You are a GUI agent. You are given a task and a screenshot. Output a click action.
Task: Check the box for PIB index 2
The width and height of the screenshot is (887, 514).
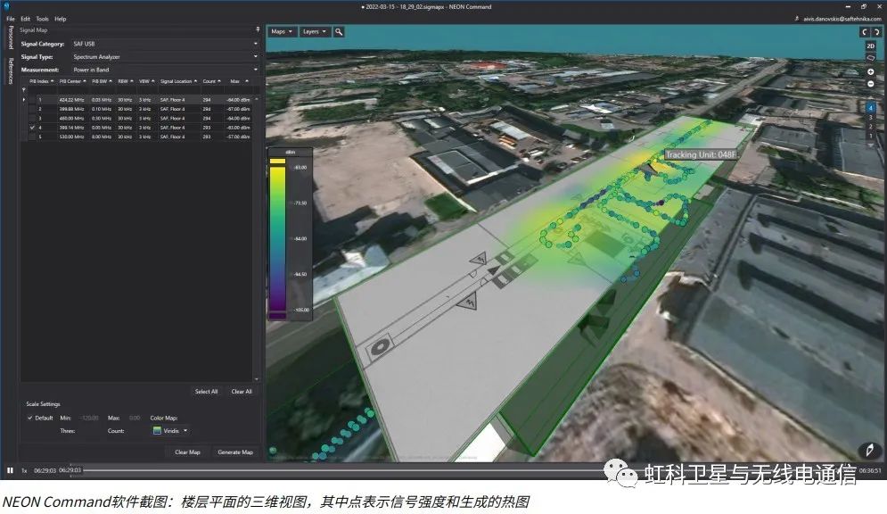32,109
